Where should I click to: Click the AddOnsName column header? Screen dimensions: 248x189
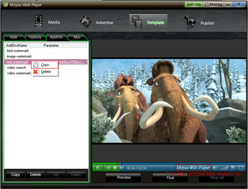pyautogui.click(x=23, y=45)
